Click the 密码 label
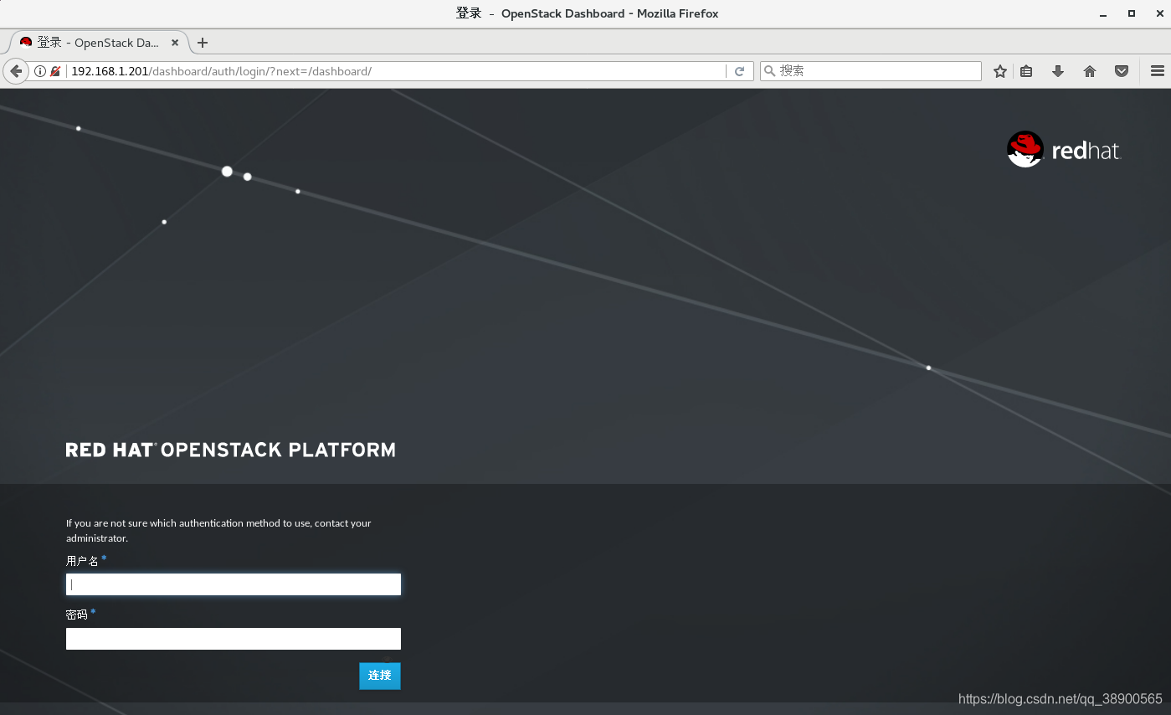The image size is (1171, 715). point(77,615)
